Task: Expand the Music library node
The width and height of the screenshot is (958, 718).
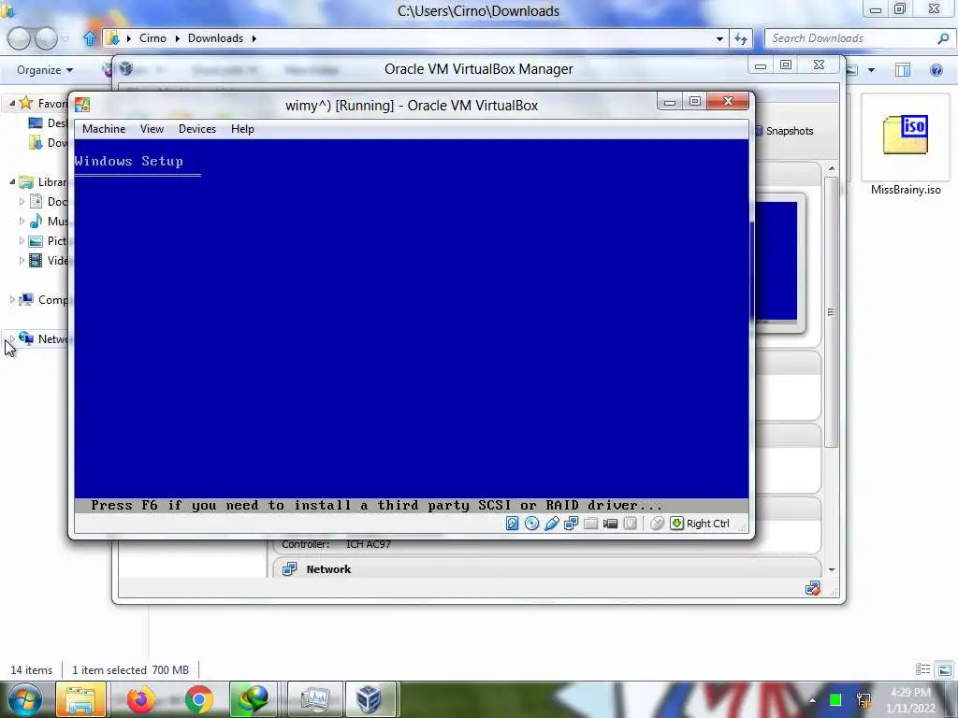Action: click(x=22, y=221)
